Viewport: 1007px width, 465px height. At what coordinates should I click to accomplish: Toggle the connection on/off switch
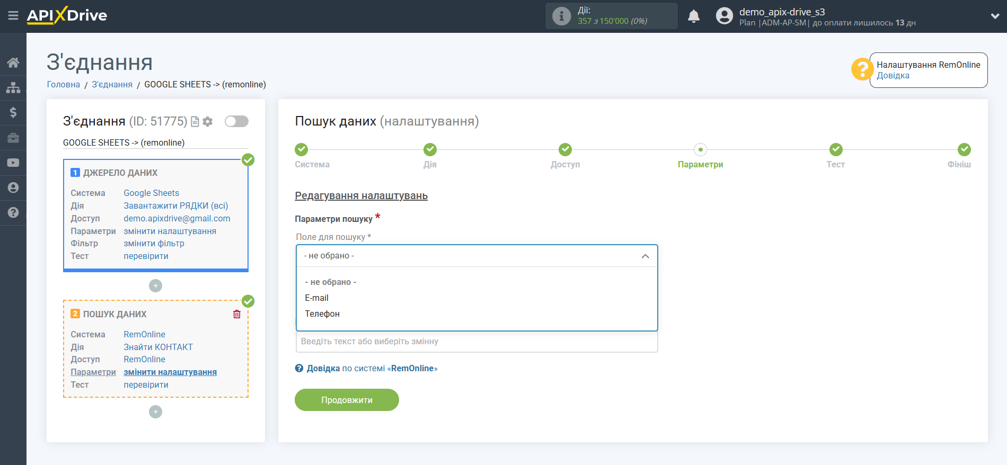coord(236,121)
